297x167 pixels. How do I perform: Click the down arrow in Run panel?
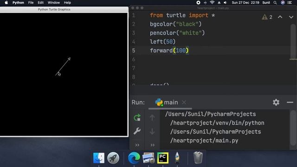tap(152, 131)
